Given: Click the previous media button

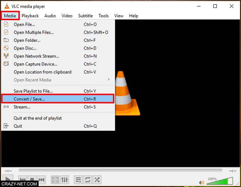Looking at the screenshot, I should [x=23, y=179].
